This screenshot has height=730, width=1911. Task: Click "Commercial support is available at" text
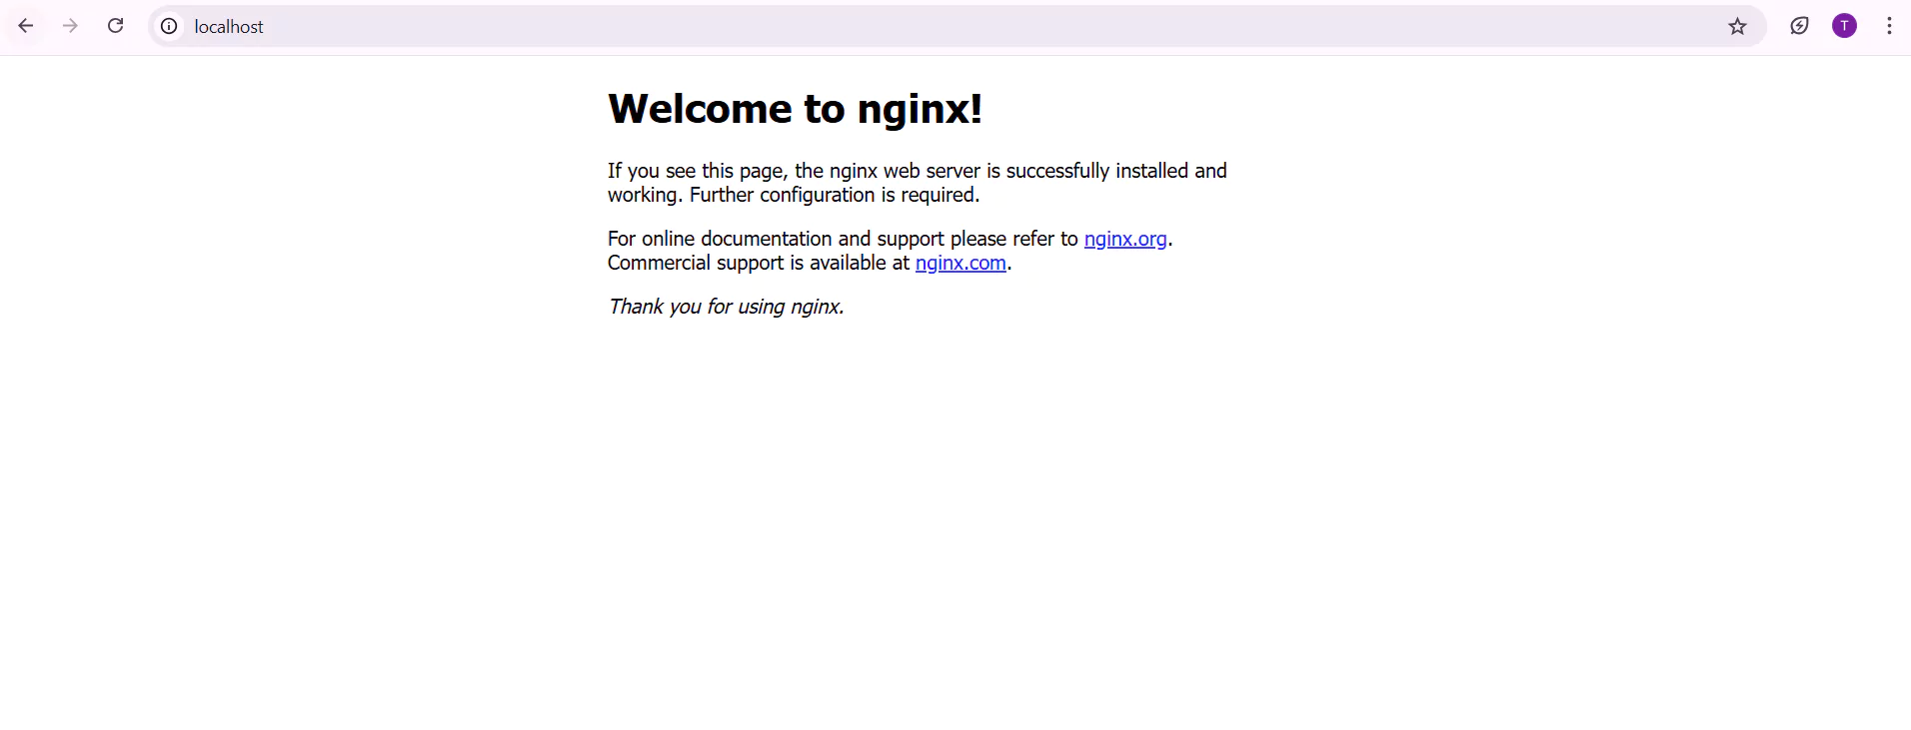point(758,263)
